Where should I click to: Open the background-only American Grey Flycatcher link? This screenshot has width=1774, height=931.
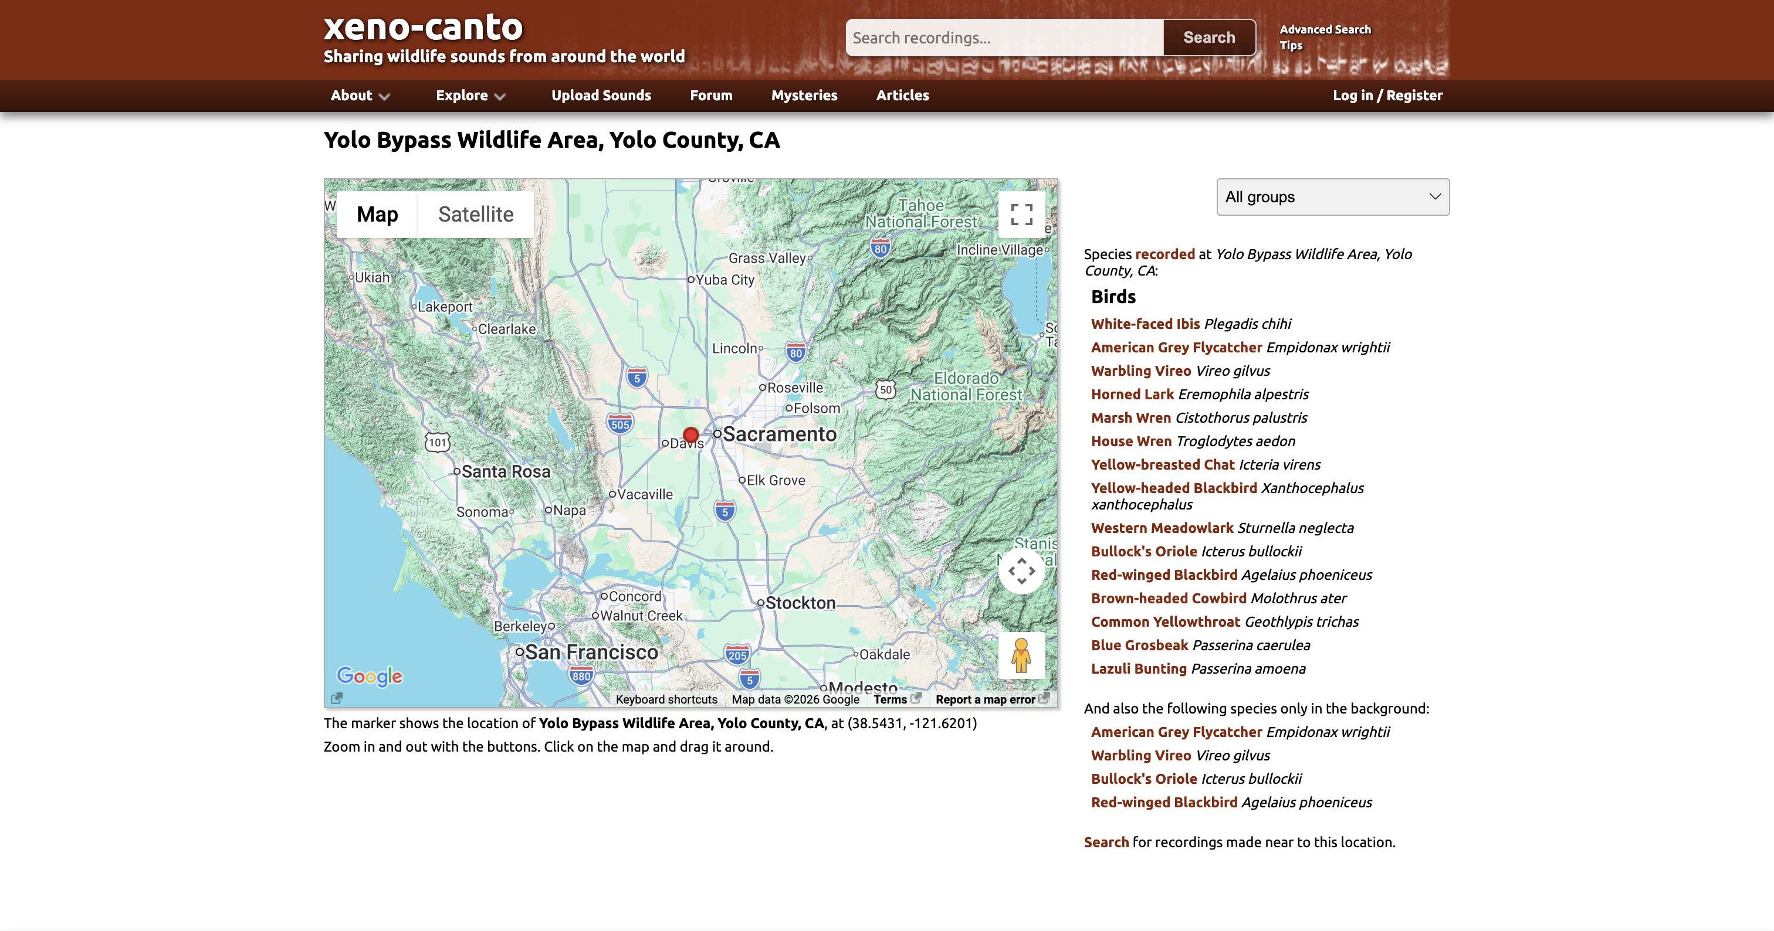[x=1176, y=732]
